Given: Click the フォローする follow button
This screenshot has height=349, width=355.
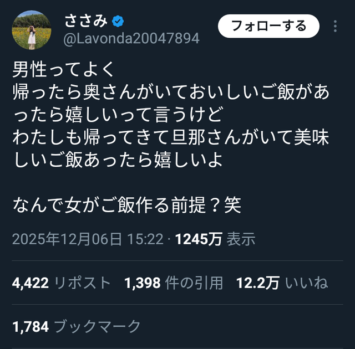Looking at the screenshot, I should [268, 26].
